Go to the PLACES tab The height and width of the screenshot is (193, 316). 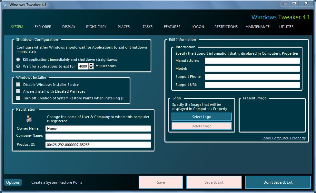(123, 27)
